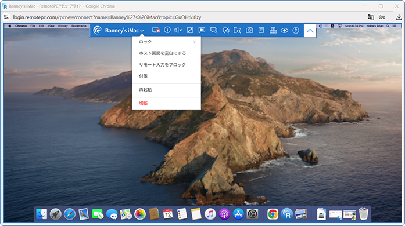Click Mon 6:34 PM clock
Image resolution: width=405 pixels, height=226 pixels.
click(354, 26)
